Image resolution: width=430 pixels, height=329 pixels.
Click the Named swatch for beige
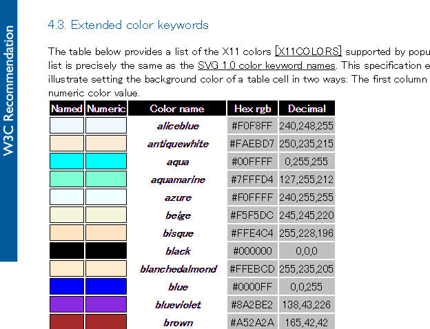point(67,215)
